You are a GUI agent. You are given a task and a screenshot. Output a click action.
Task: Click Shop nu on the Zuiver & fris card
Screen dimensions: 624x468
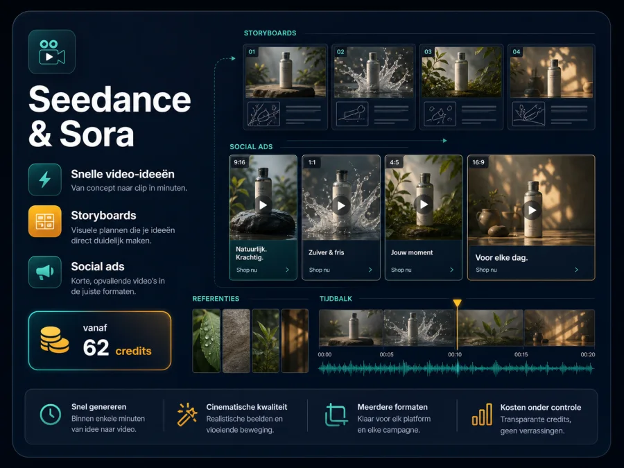click(320, 270)
